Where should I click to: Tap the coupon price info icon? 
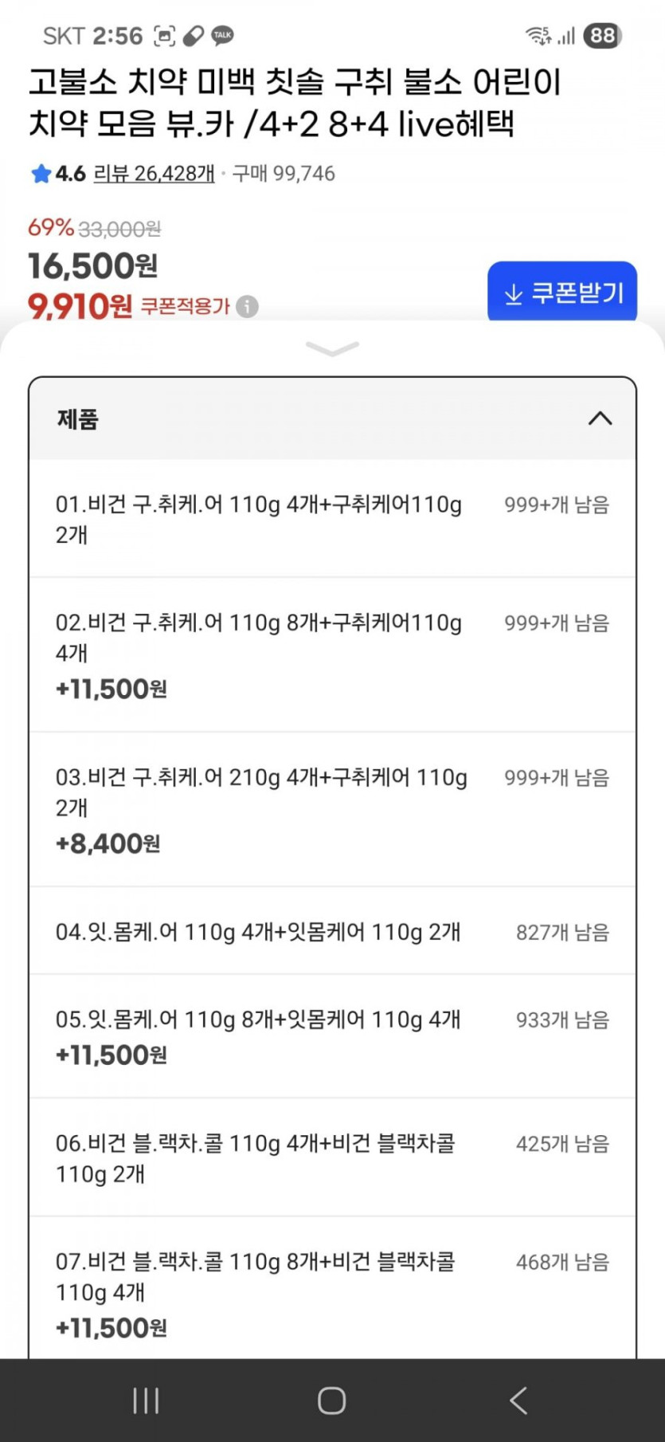248,306
